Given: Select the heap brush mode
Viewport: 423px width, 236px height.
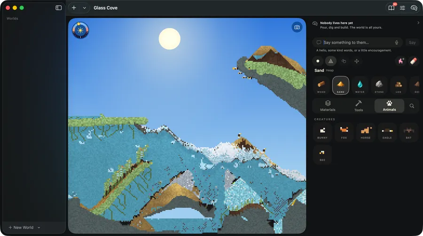Looking at the screenshot, I should tap(331, 61).
